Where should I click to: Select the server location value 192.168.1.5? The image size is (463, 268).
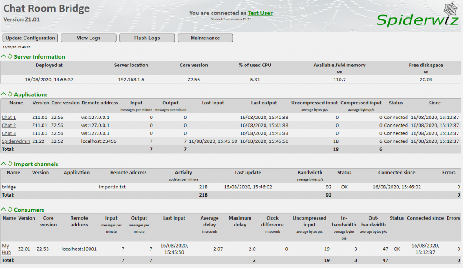pyautogui.click(x=131, y=80)
